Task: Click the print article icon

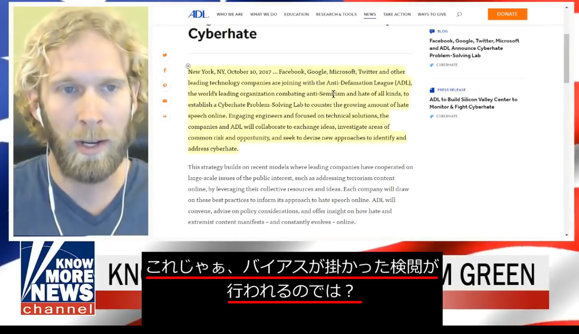Action: click(x=165, y=116)
